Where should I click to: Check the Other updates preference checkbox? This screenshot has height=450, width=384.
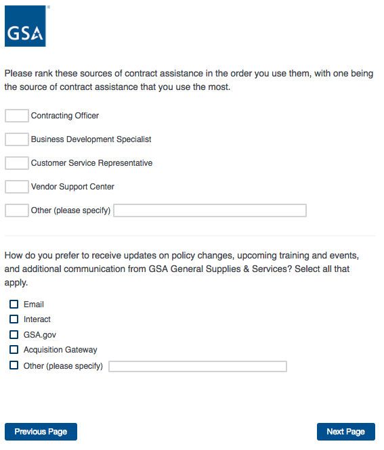[x=14, y=365]
